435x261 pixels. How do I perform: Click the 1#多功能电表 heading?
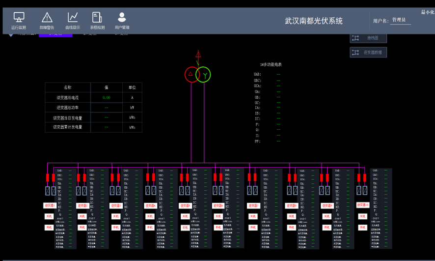(x=271, y=64)
